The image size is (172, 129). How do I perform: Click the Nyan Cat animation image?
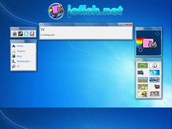point(149,43)
